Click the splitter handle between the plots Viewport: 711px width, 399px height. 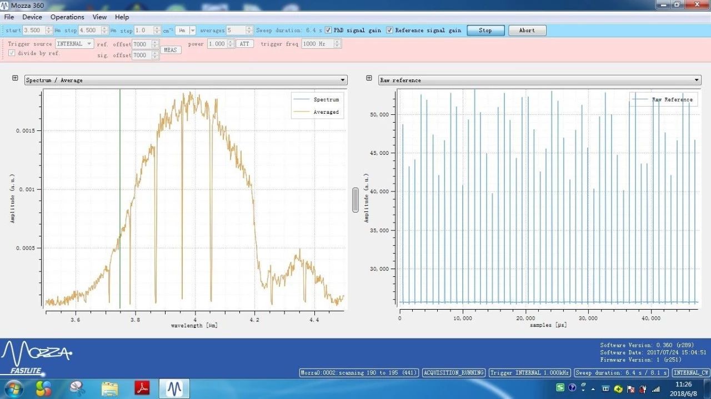355,200
